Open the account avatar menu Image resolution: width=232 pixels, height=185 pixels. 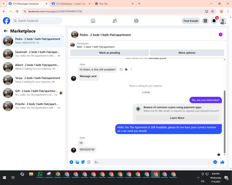[223, 21]
